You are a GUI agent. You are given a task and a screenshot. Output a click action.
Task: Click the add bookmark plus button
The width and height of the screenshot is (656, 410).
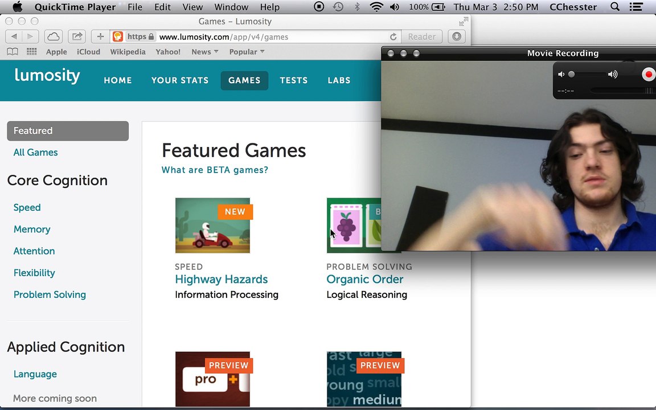[x=100, y=36]
